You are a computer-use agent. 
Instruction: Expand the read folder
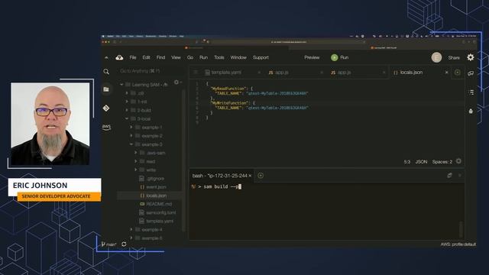point(136,161)
